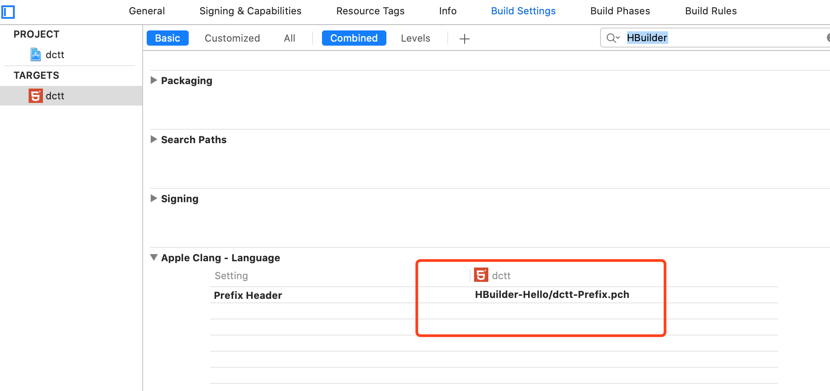The width and height of the screenshot is (830, 391).
Task: Select the Build Settings tab
Action: tap(523, 11)
